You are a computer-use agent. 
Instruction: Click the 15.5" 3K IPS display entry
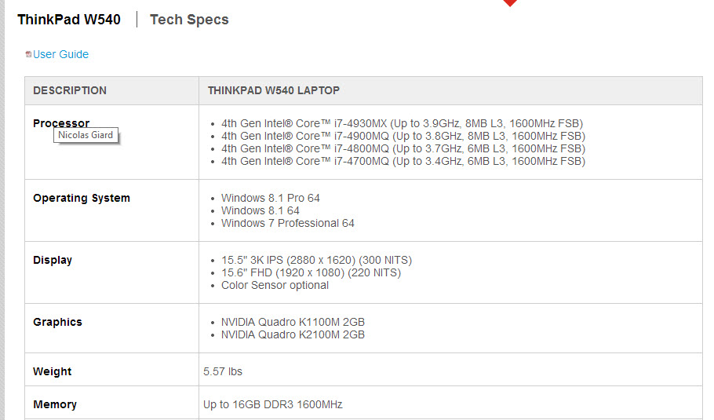point(316,260)
